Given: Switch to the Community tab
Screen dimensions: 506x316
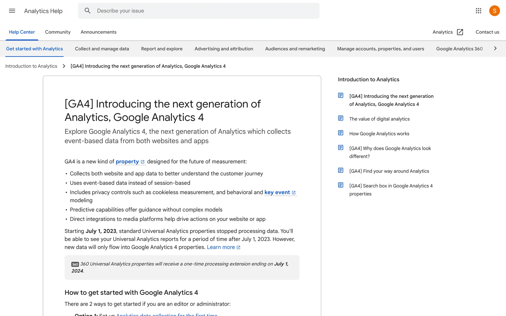Looking at the screenshot, I should point(58,32).
